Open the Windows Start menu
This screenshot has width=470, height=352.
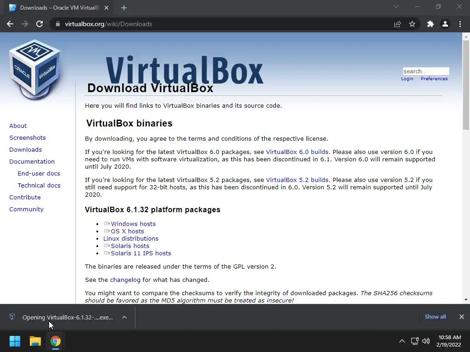click(x=15, y=341)
